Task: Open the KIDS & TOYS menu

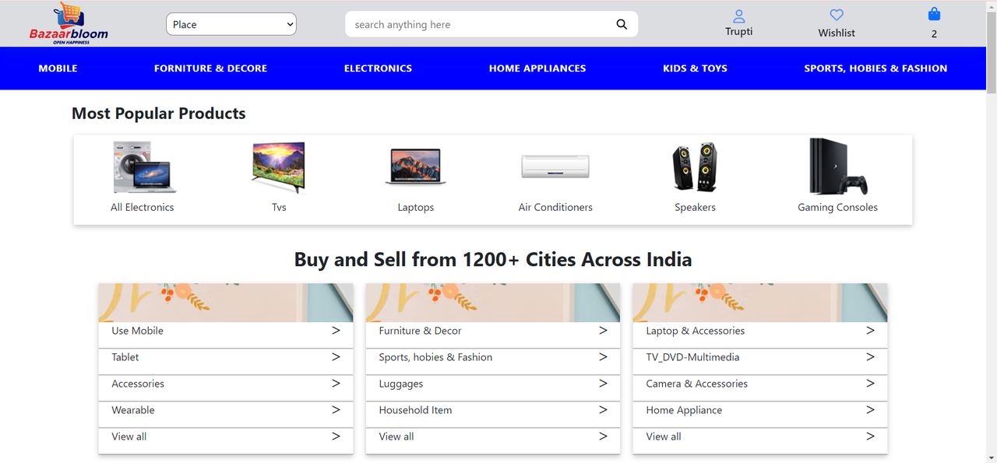Action: tap(695, 68)
